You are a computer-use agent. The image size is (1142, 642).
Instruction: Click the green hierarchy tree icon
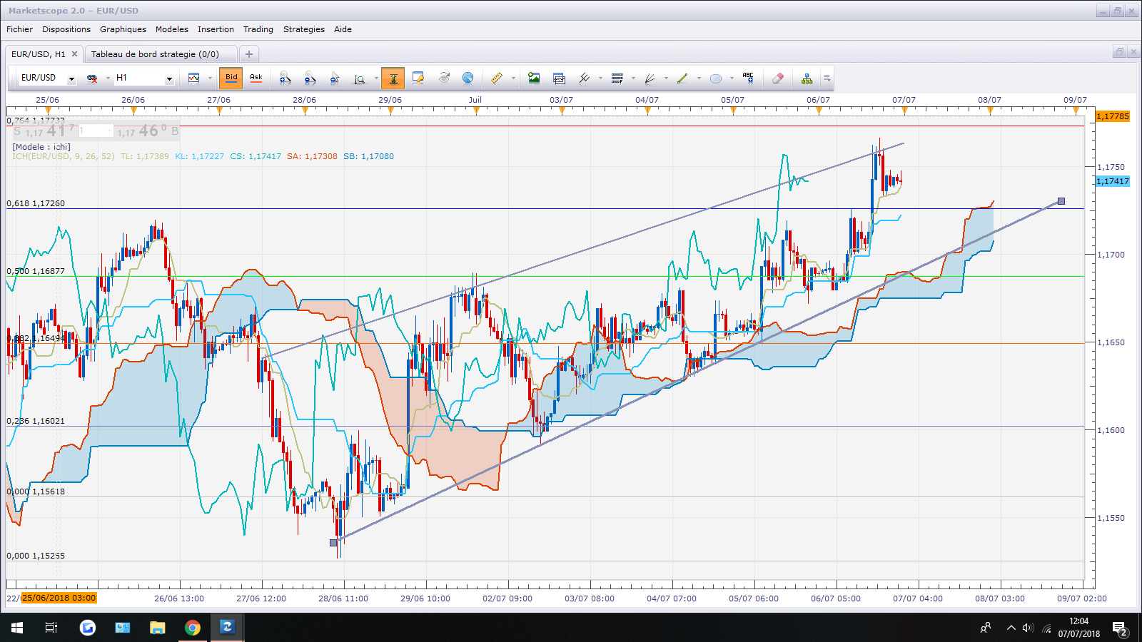click(x=807, y=78)
